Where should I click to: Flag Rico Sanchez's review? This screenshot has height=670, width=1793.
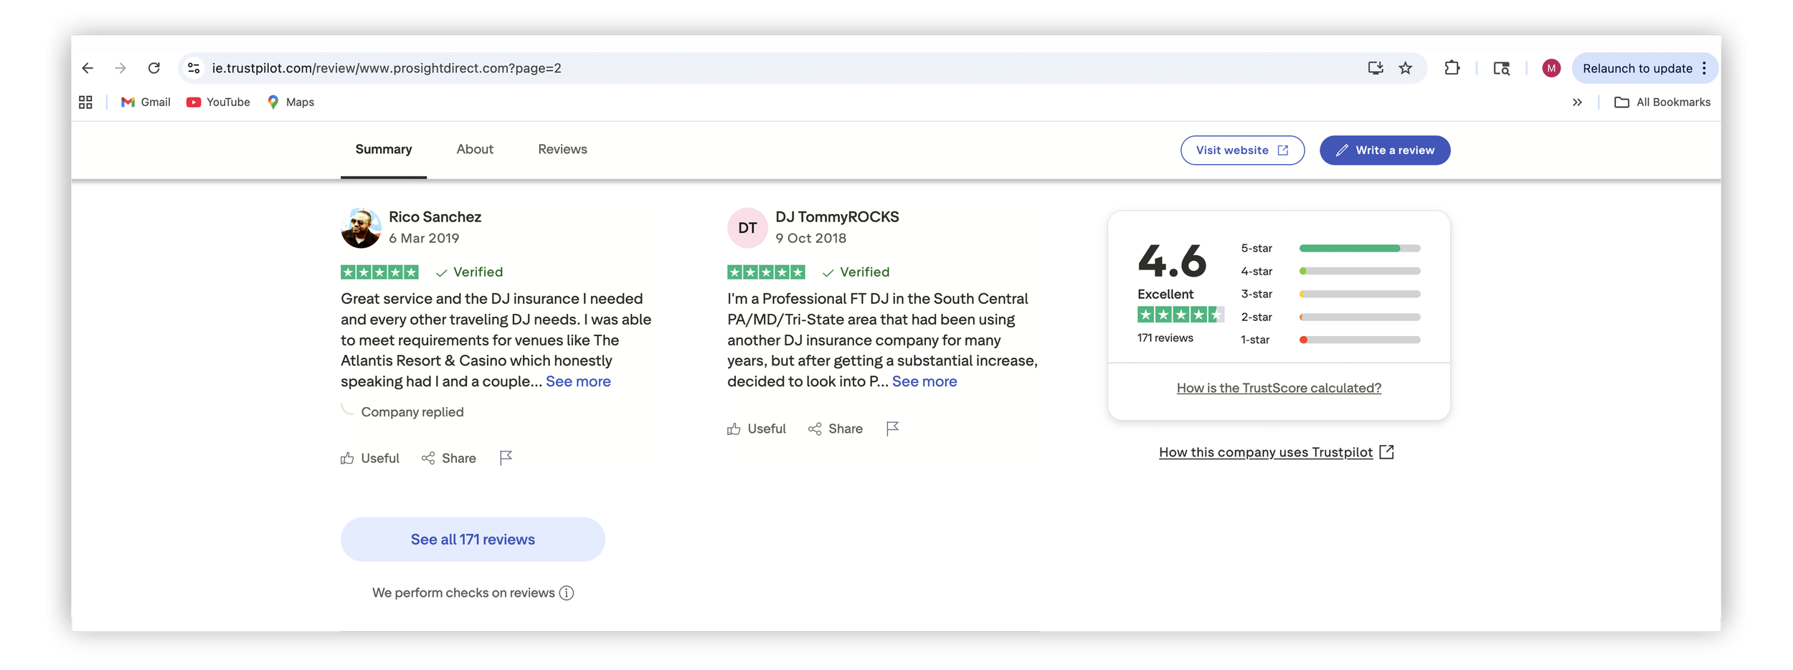[x=506, y=458]
